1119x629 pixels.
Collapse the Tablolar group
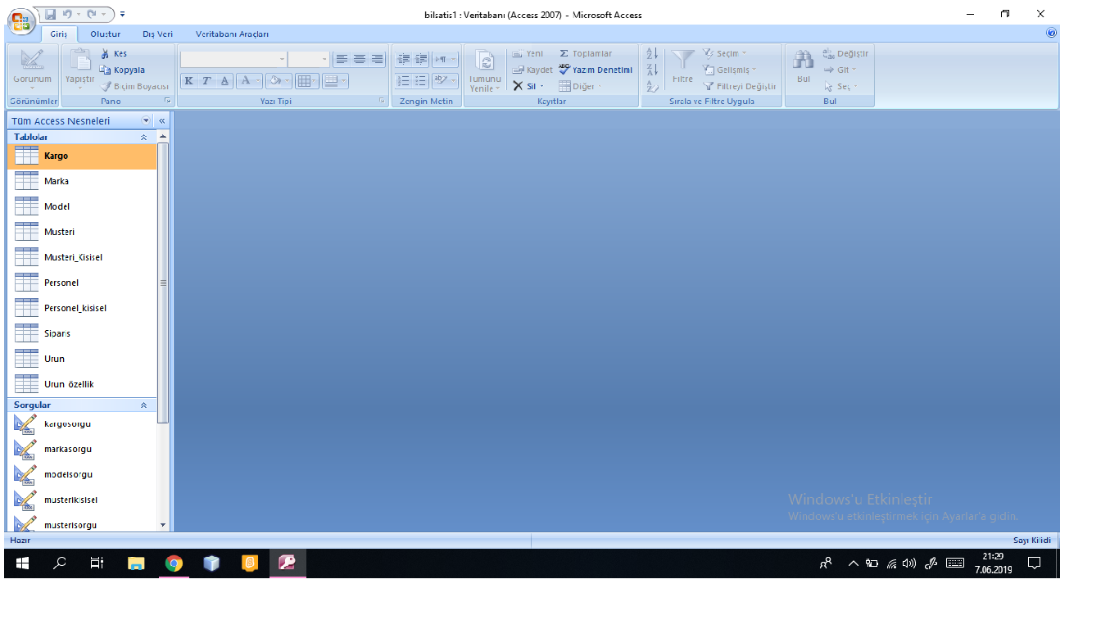(144, 138)
